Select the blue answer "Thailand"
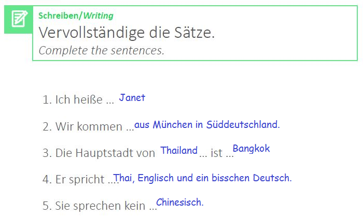363x217 pixels. (179, 151)
